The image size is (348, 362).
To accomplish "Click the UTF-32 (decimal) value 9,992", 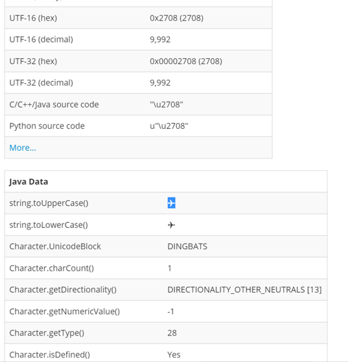I will click(x=160, y=83).
